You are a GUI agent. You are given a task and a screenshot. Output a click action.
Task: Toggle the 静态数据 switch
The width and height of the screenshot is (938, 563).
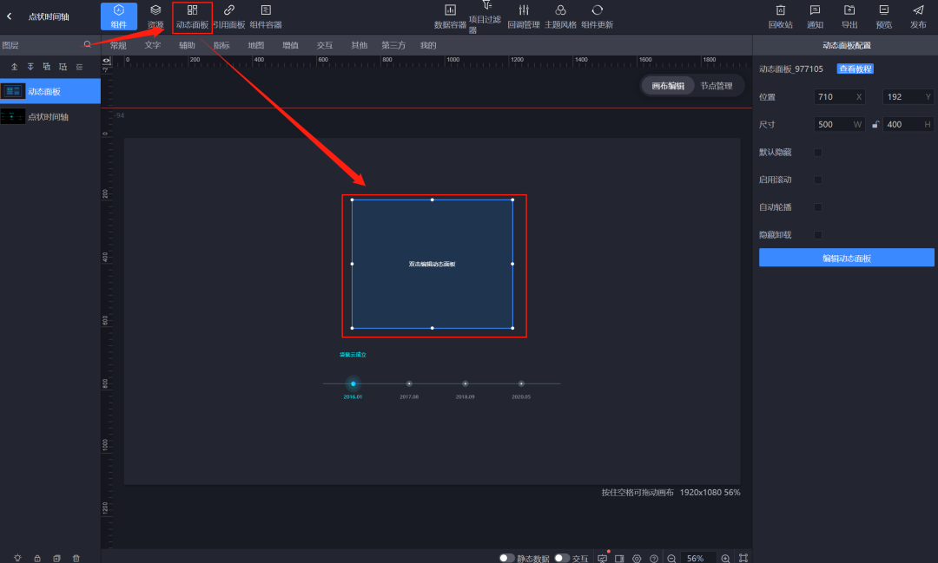506,558
